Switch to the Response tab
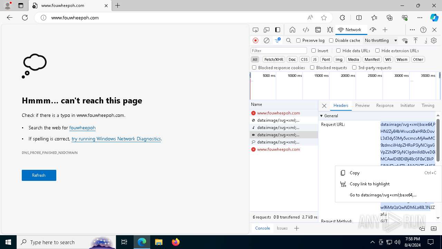442x249 pixels. (x=385, y=105)
